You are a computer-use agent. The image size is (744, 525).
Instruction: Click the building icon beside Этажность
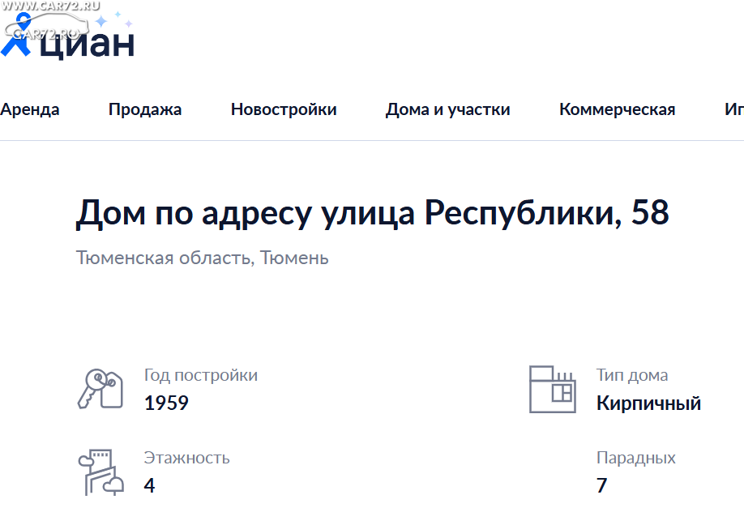coord(99,472)
